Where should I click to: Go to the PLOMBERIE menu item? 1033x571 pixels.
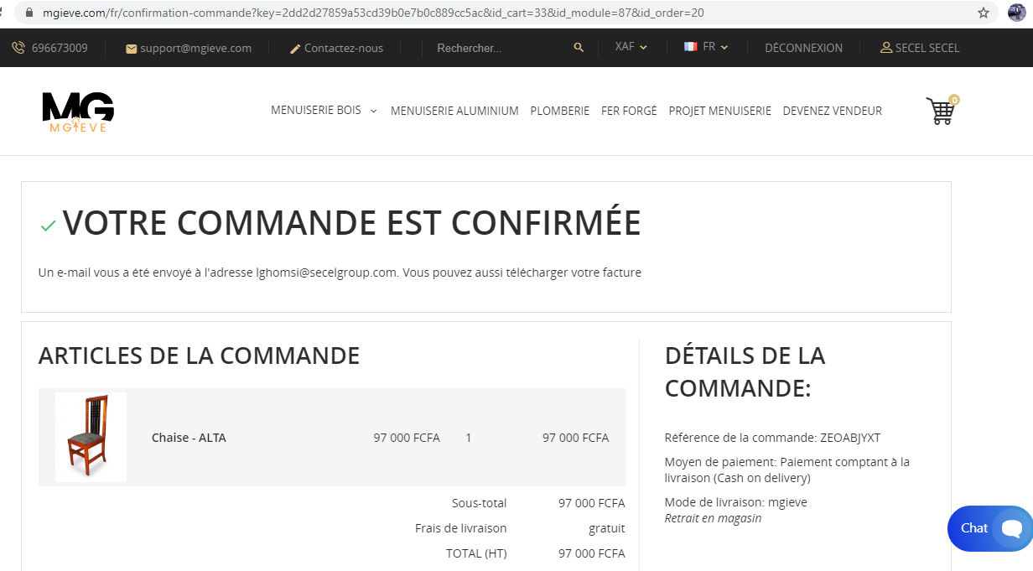[560, 111]
